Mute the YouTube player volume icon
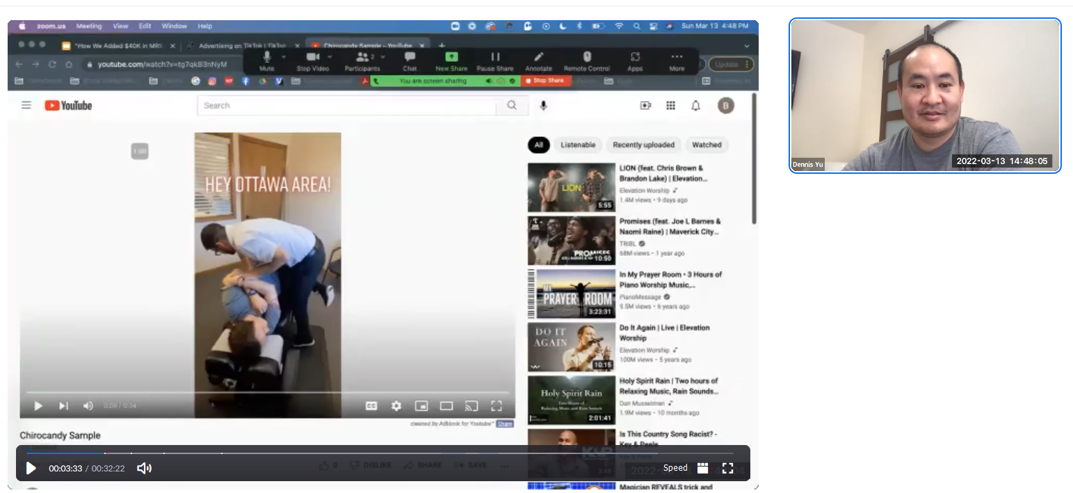 [88, 406]
